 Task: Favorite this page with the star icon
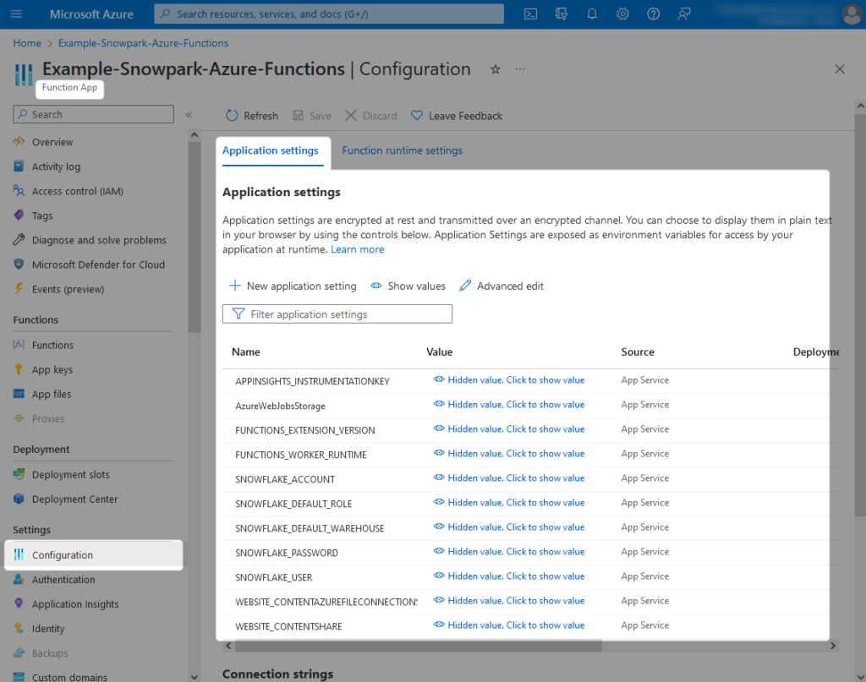[x=496, y=69]
